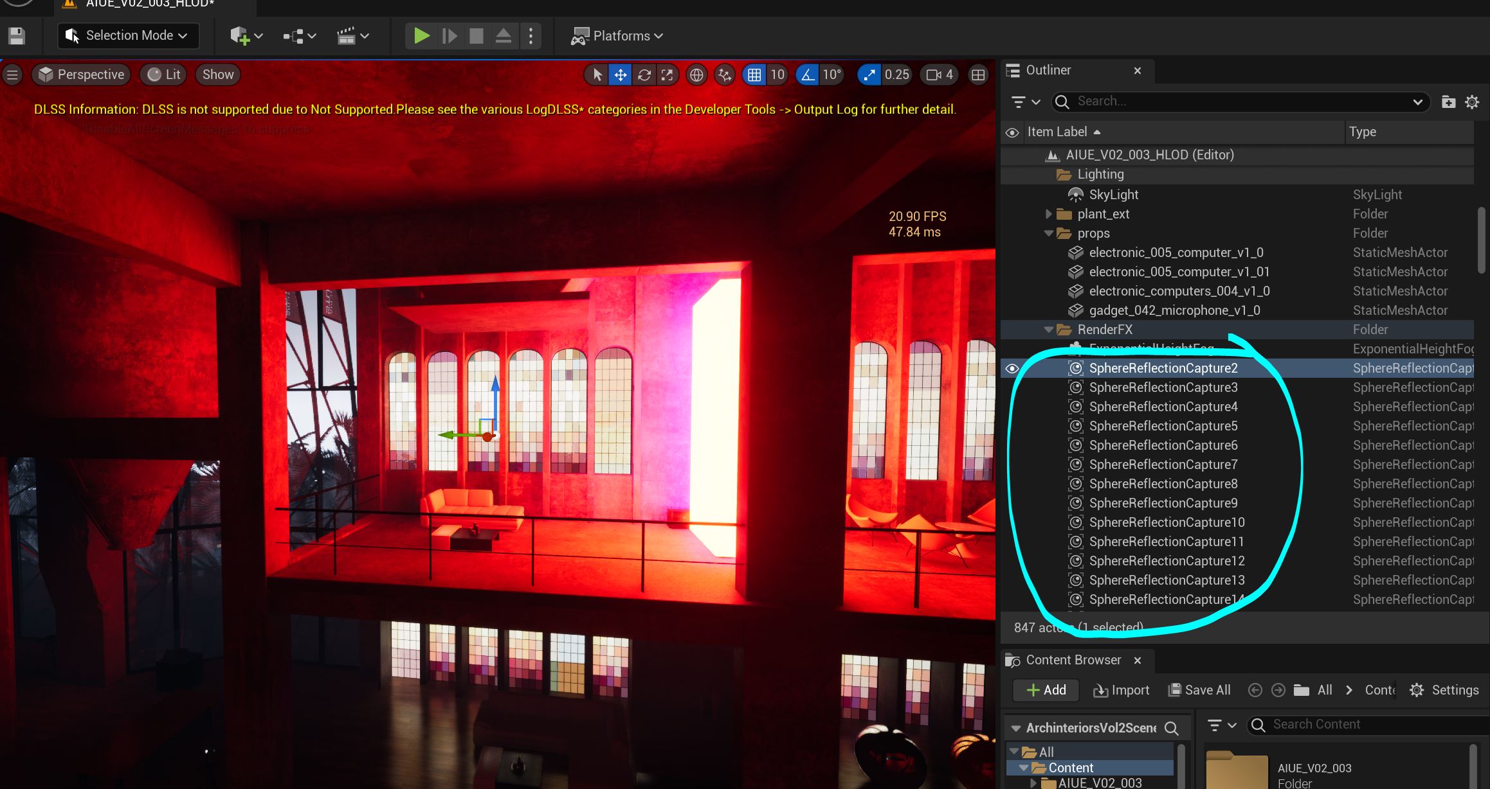Select the Rotate tool in the viewport toolbar
This screenshot has height=789, width=1490.
644,75
